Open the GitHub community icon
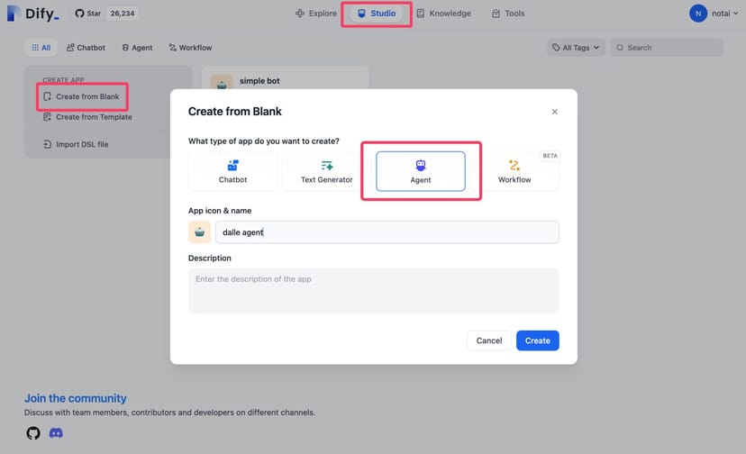 [x=33, y=433]
